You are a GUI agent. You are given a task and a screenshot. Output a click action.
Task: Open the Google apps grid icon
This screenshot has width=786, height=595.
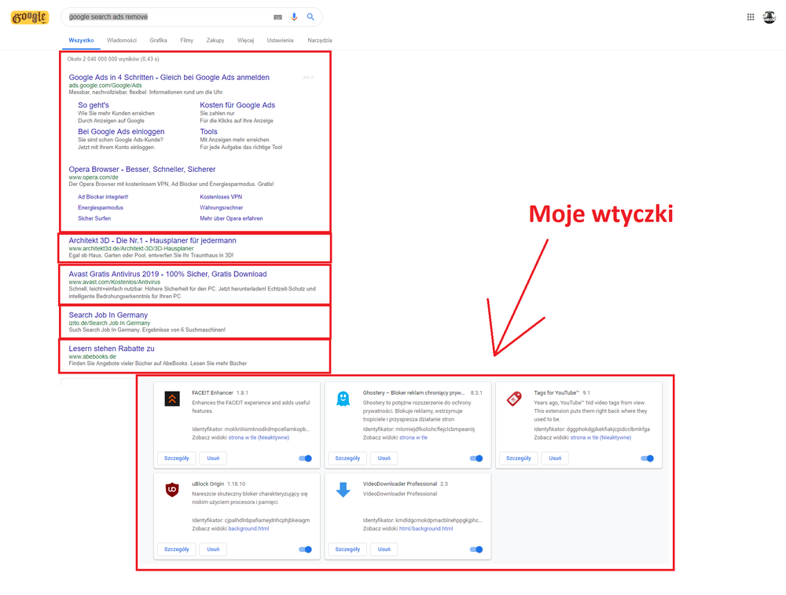751,17
